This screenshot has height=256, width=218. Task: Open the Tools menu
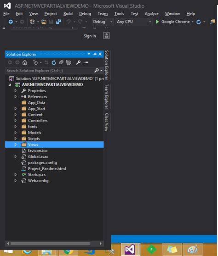(119, 14)
